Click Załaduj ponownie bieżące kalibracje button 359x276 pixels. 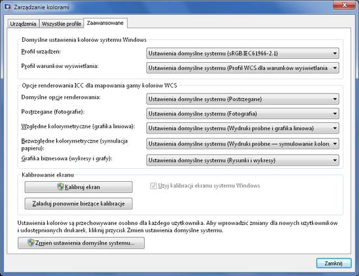[78, 203]
